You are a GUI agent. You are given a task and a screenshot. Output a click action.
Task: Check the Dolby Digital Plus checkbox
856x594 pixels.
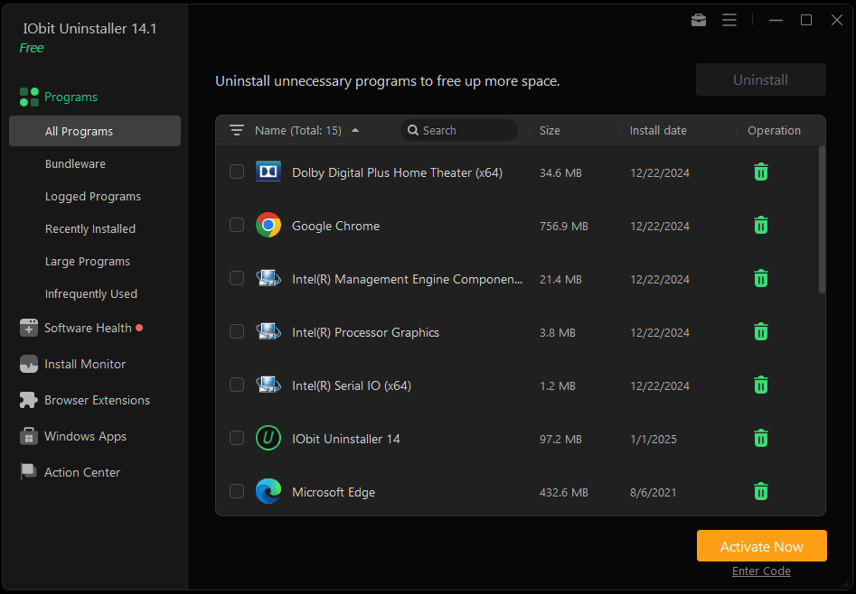(237, 172)
